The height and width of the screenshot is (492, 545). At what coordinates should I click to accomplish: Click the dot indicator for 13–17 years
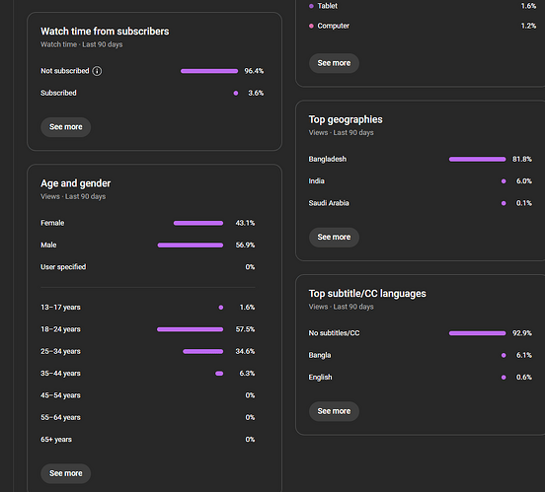(x=221, y=308)
